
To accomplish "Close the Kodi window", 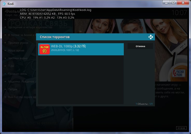I will pos(183,3).
